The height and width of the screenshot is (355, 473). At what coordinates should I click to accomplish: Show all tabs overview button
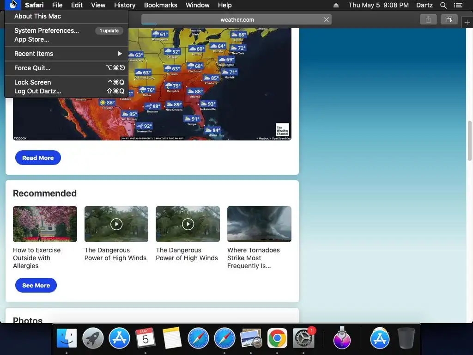click(449, 19)
